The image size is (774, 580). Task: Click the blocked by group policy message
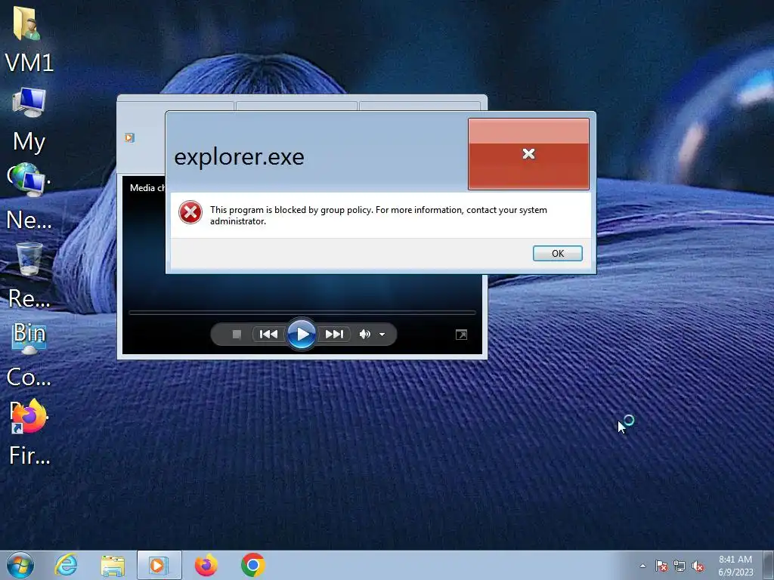378,215
